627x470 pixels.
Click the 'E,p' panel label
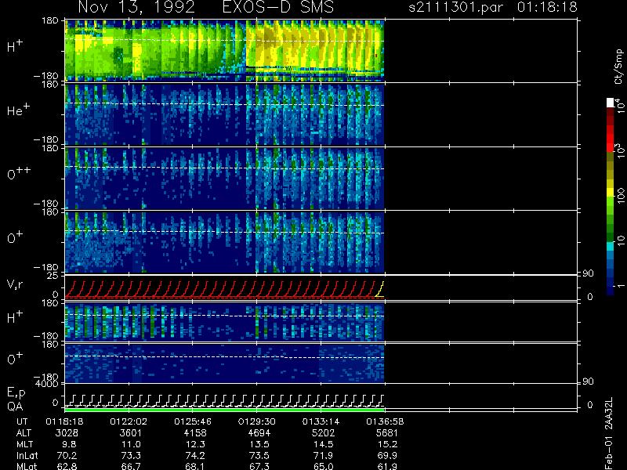pyautogui.click(x=16, y=393)
